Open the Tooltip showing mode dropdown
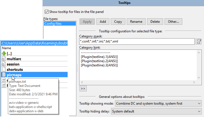This screenshot has height=117, width=204. (x=158, y=103)
